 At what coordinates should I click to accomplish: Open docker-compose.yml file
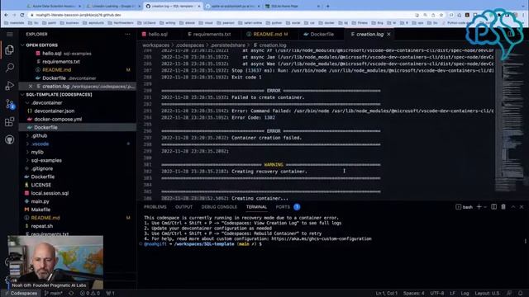[58, 119]
